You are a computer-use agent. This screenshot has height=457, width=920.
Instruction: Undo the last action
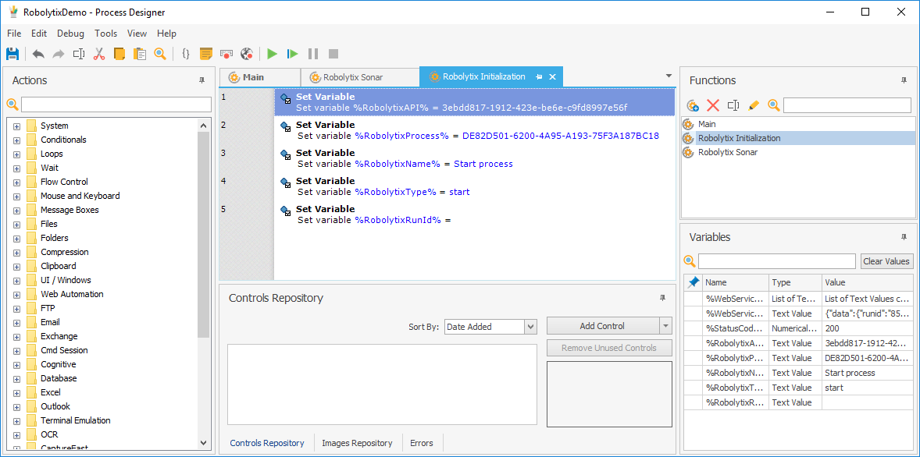(x=38, y=54)
